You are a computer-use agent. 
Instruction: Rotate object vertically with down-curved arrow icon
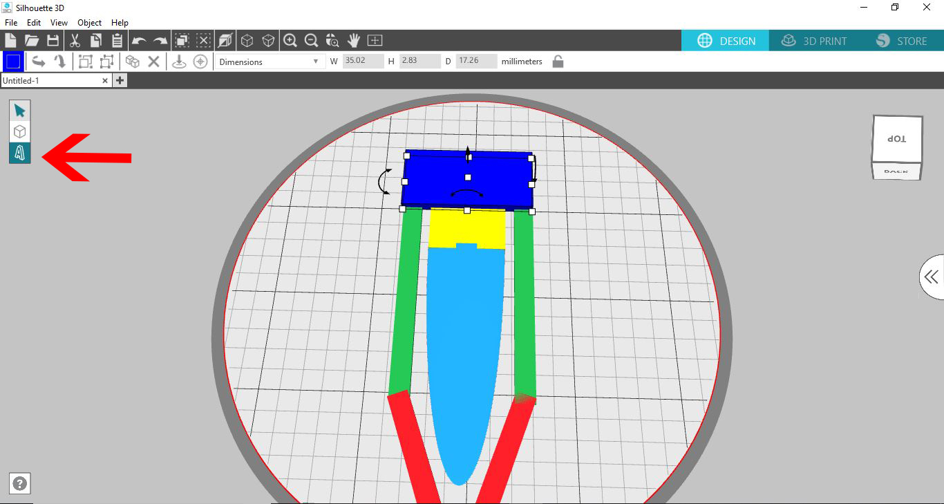pyautogui.click(x=60, y=62)
